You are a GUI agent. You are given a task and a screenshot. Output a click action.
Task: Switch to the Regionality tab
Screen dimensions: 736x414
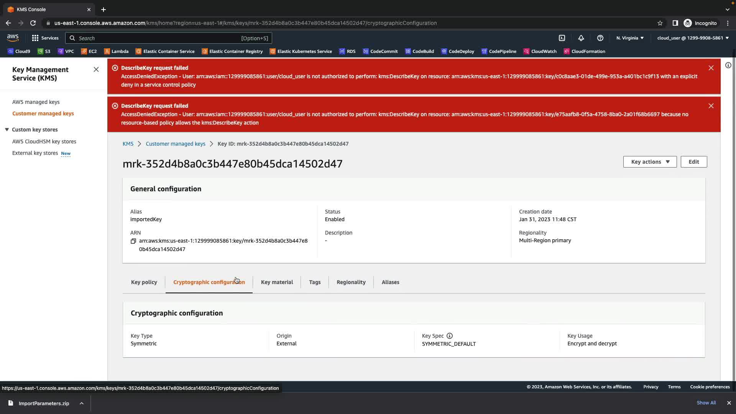(x=351, y=282)
